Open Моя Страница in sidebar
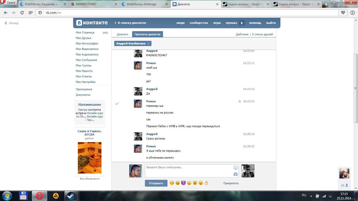The image size is (358, 201). click(x=85, y=32)
